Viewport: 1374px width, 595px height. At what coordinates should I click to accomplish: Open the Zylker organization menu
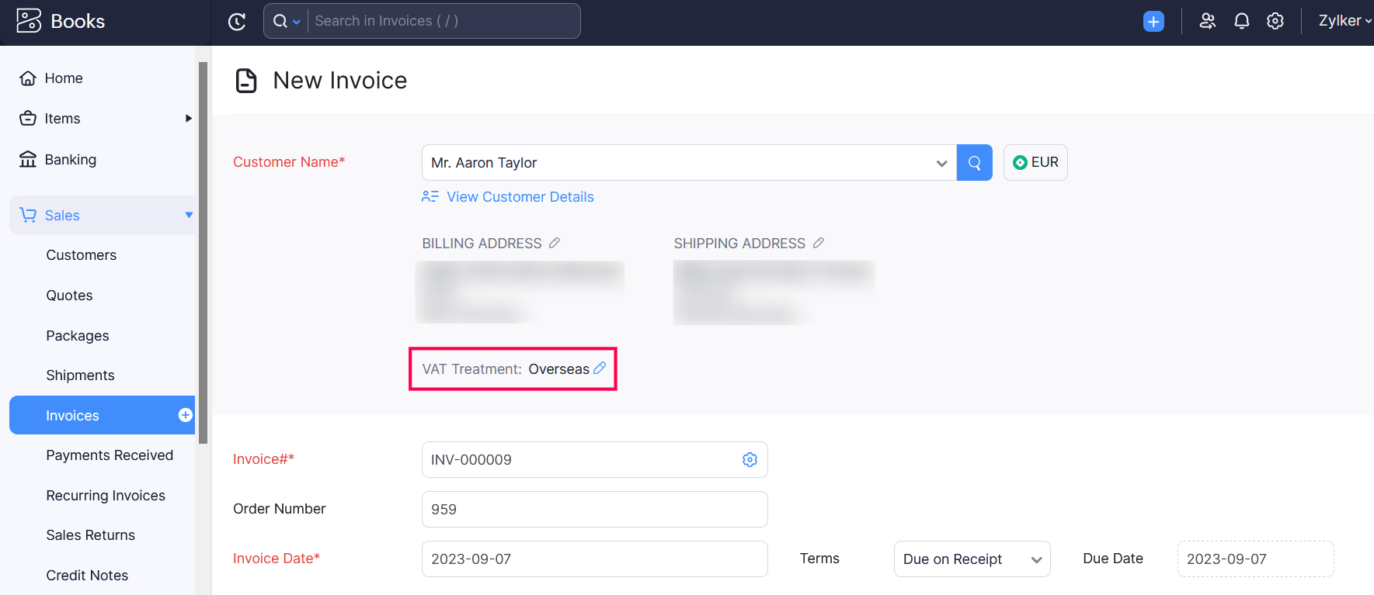click(1344, 21)
